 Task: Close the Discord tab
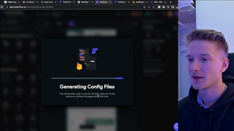tap(37, 2)
